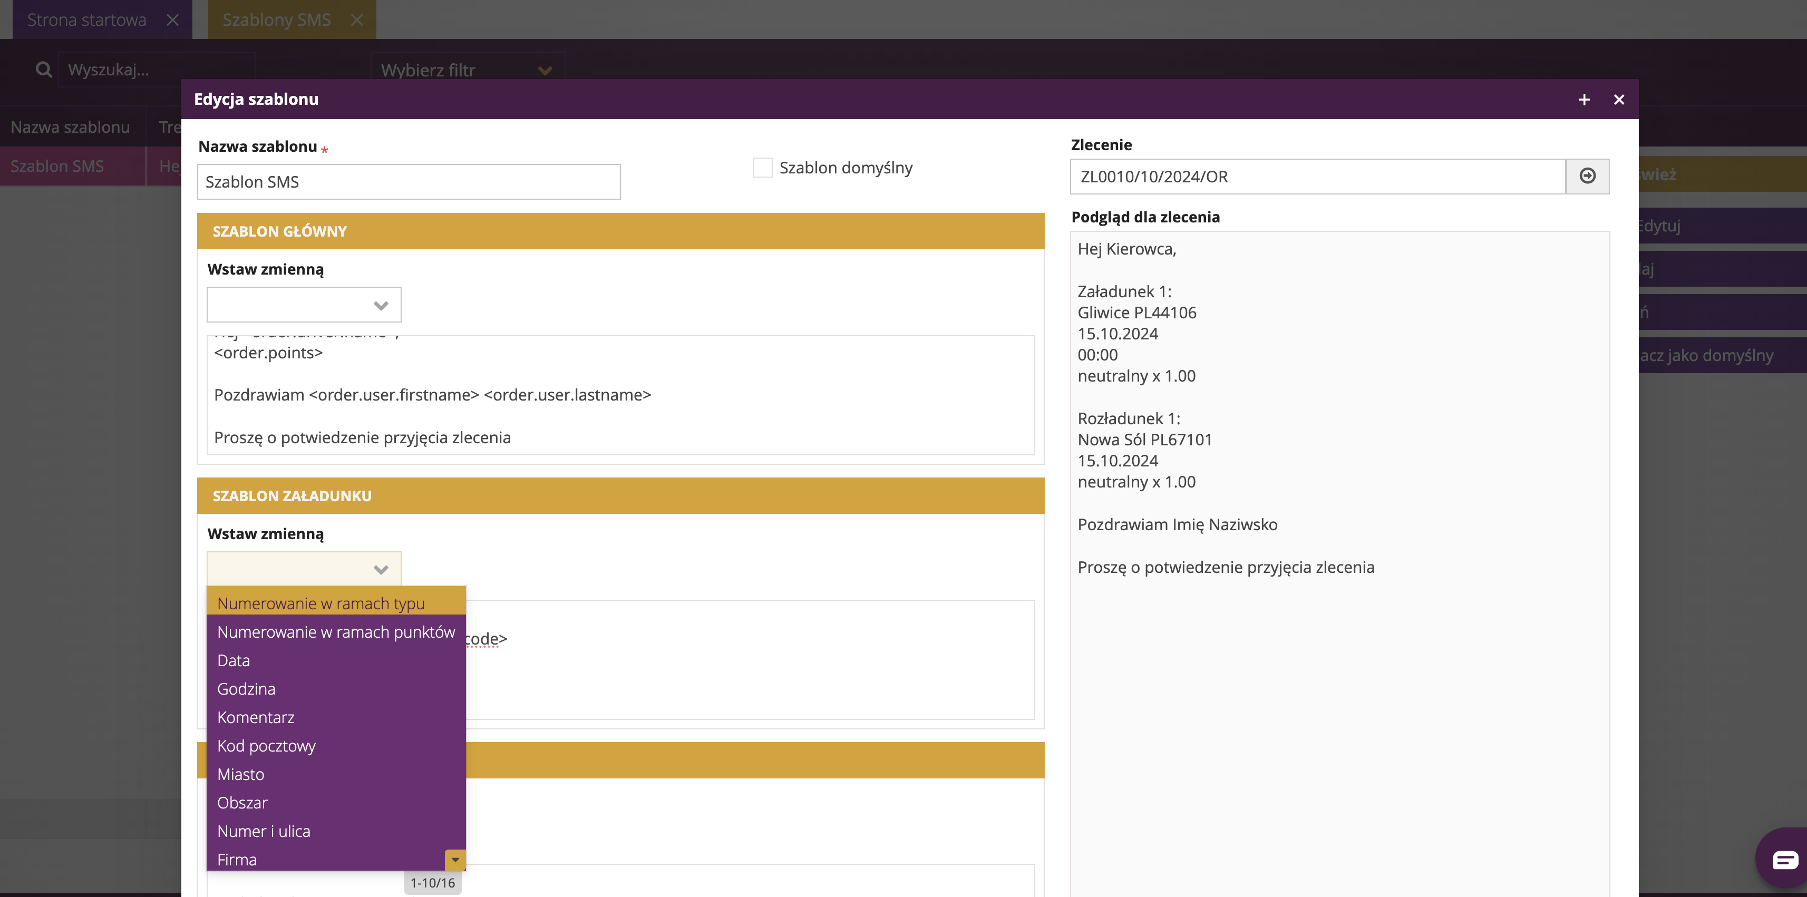Close the Szablony SMS tab

(x=357, y=19)
